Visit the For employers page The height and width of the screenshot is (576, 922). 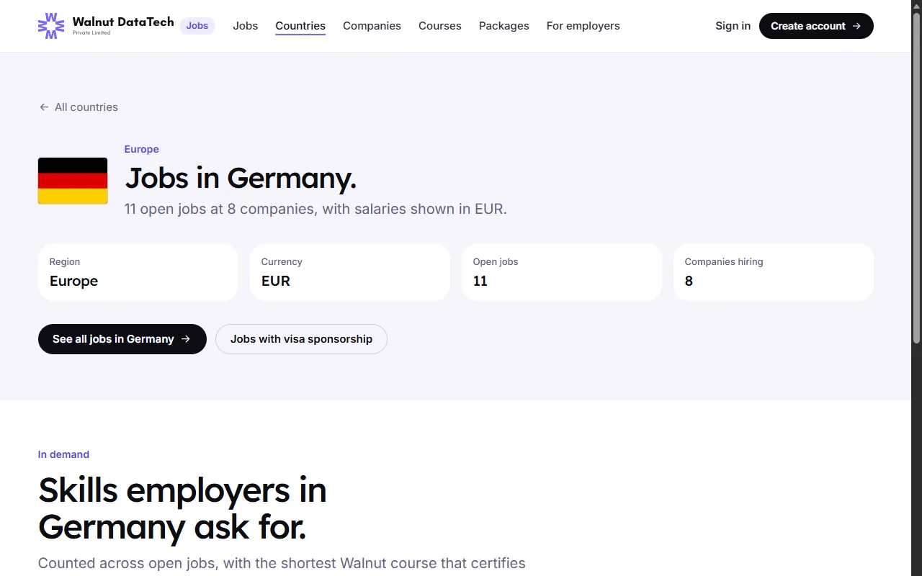point(583,26)
